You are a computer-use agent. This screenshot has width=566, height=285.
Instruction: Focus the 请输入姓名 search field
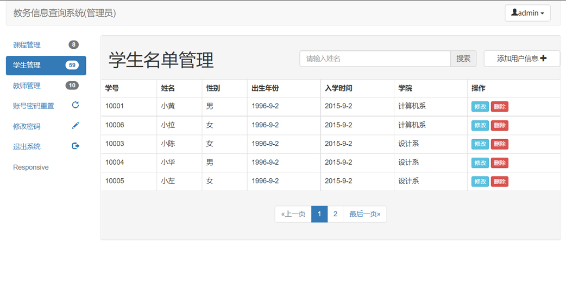[375, 59]
